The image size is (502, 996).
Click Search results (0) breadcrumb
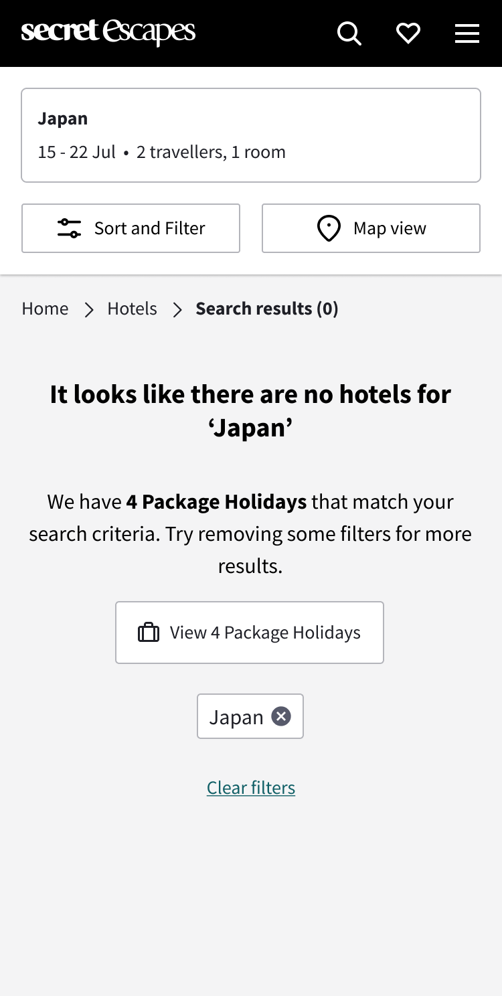pyautogui.click(x=267, y=309)
